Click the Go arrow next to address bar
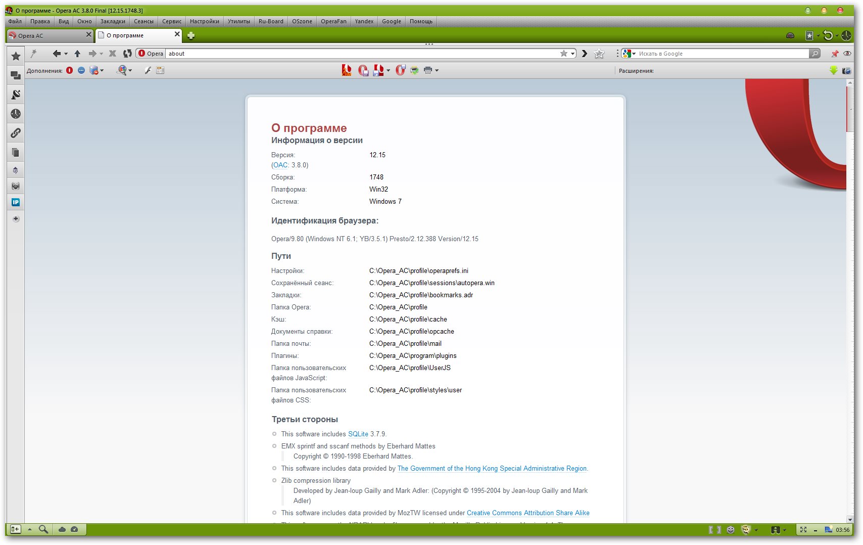 click(x=585, y=53)
